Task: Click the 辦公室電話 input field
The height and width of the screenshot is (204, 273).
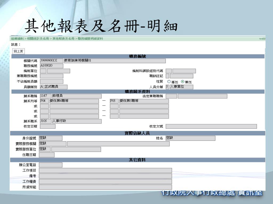Action: pyautogui.click(x=50, y=165)
